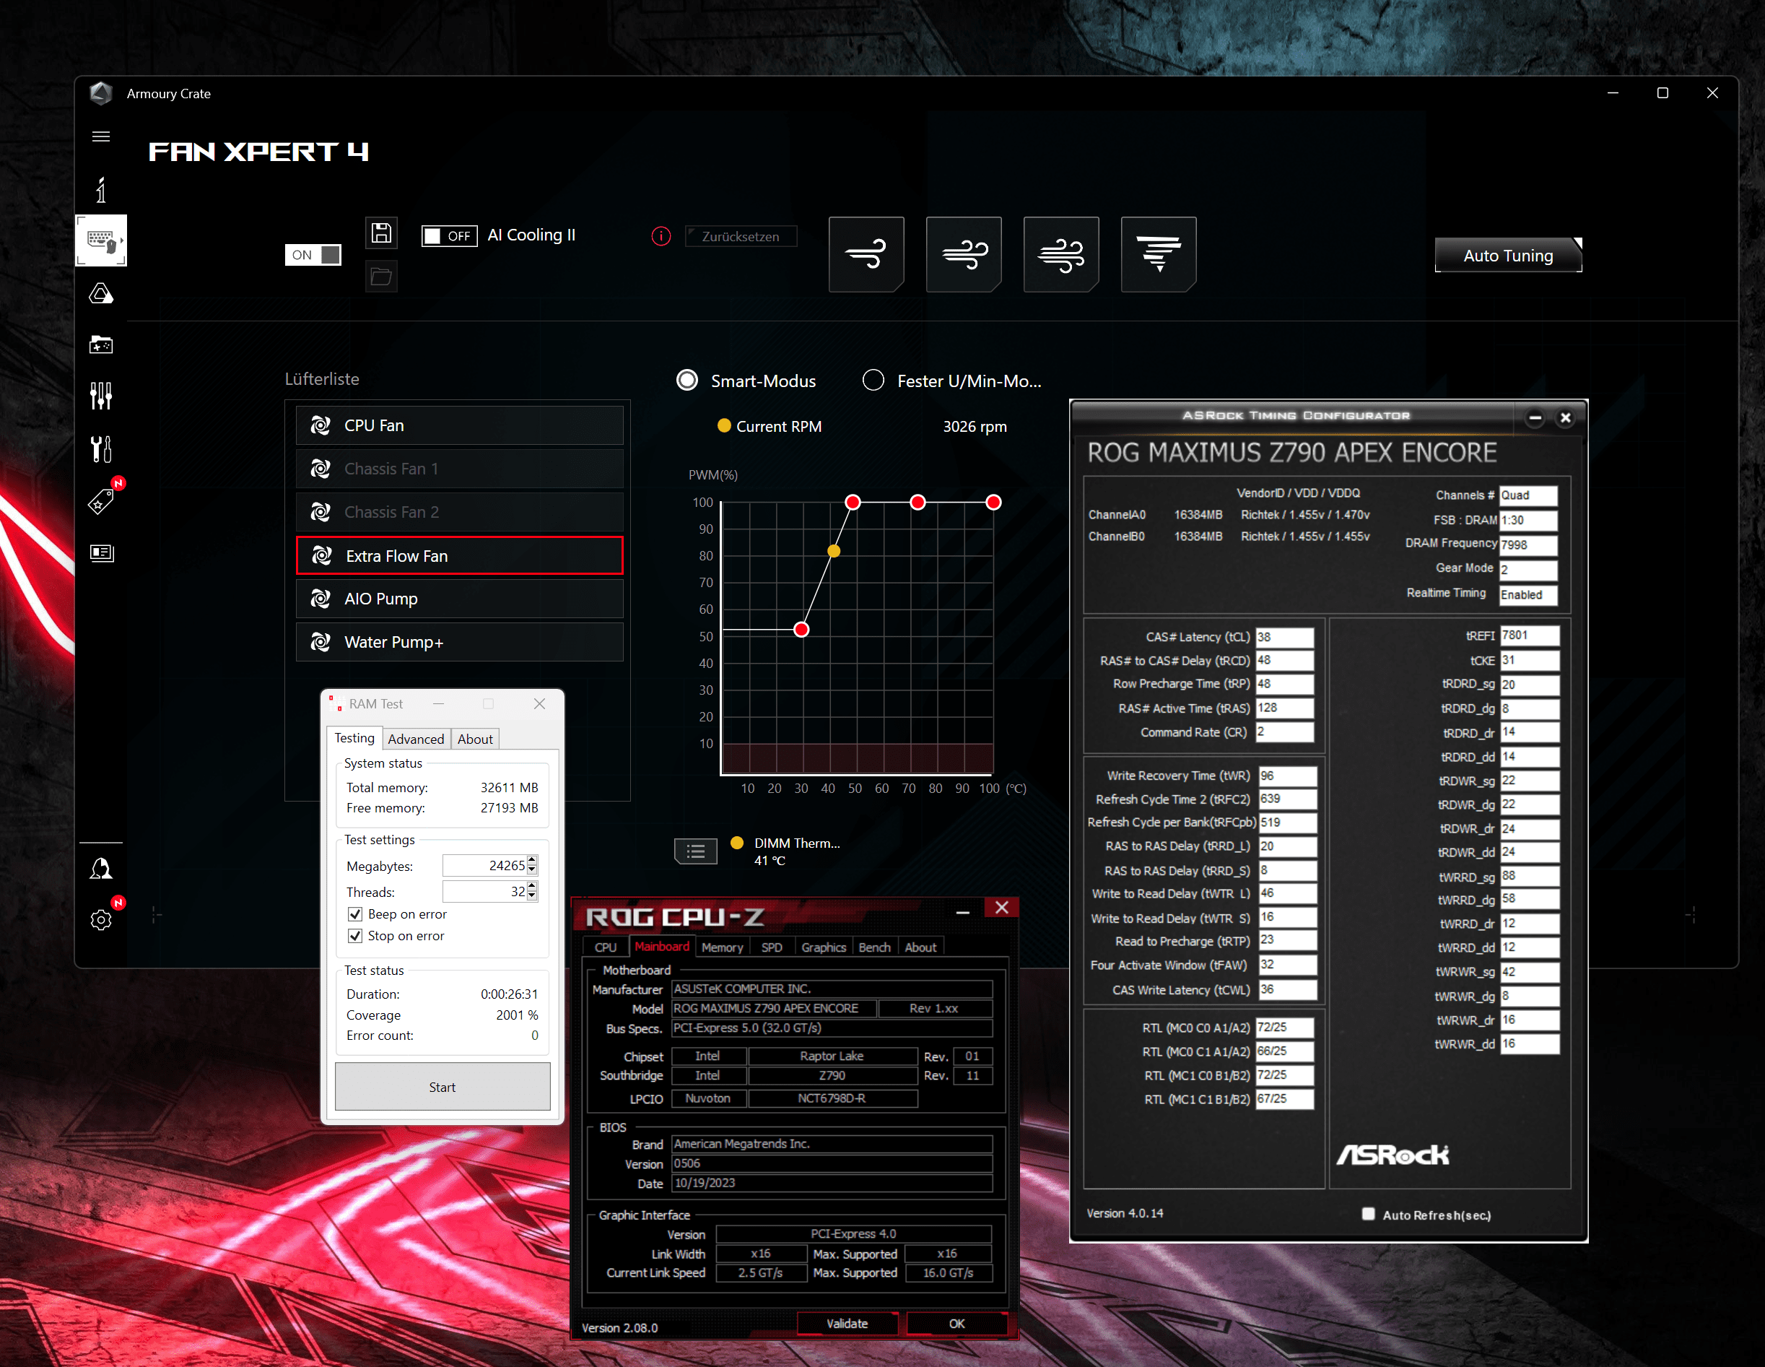The height and width of the screenshot is (1367, 1765).
Task: Click the high wind speed fan icon
Action: (x=1063, y=253)
